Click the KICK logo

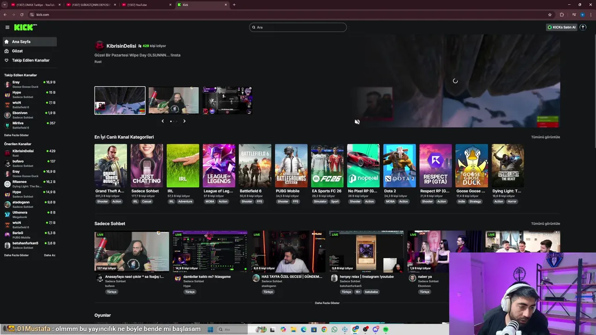[25, 27]
